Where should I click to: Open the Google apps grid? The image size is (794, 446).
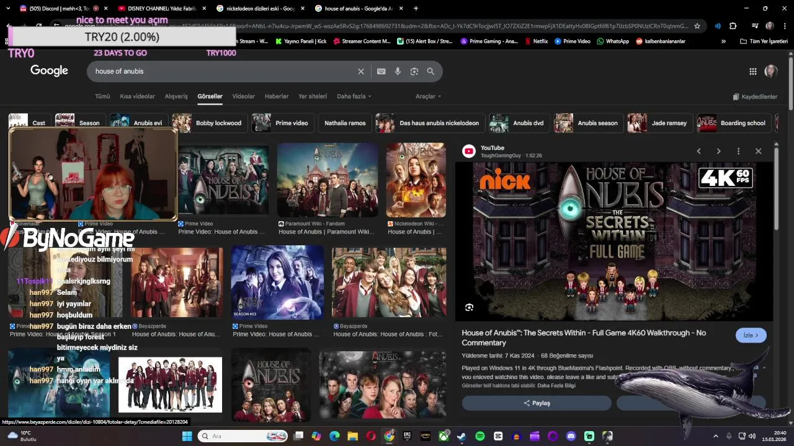(x=753, y=71)
